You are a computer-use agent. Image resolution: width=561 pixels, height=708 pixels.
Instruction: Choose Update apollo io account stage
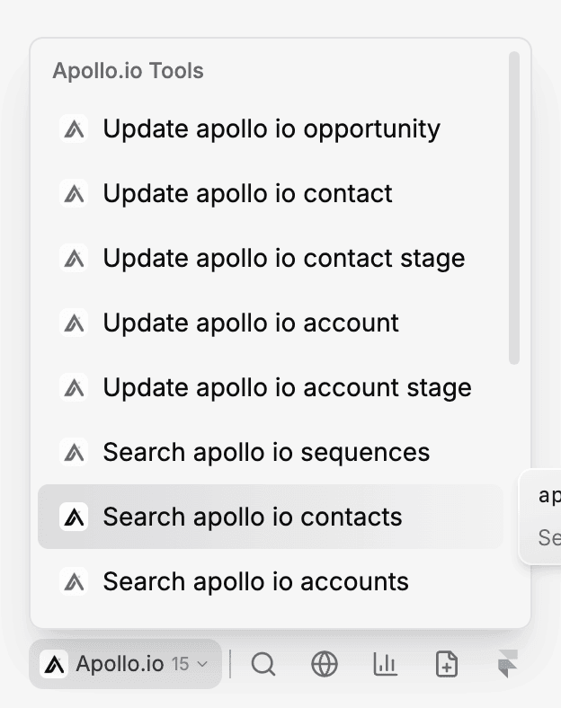[x=287, y=387]
